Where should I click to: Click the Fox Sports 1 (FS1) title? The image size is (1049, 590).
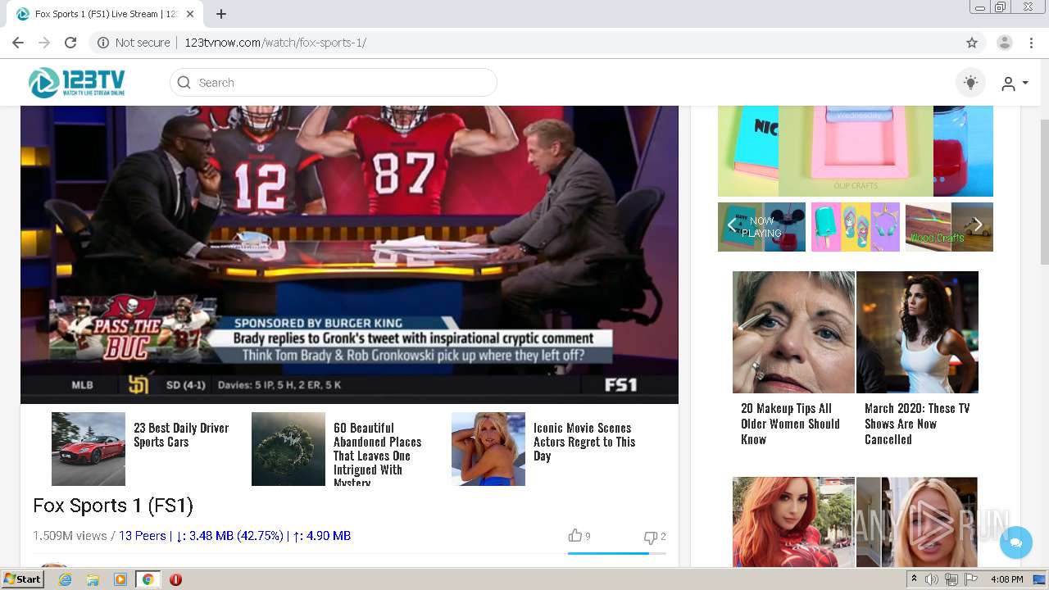point(113,506)
